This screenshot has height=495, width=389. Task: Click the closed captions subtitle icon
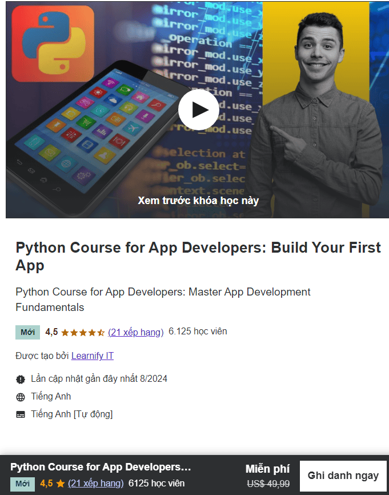21,414
